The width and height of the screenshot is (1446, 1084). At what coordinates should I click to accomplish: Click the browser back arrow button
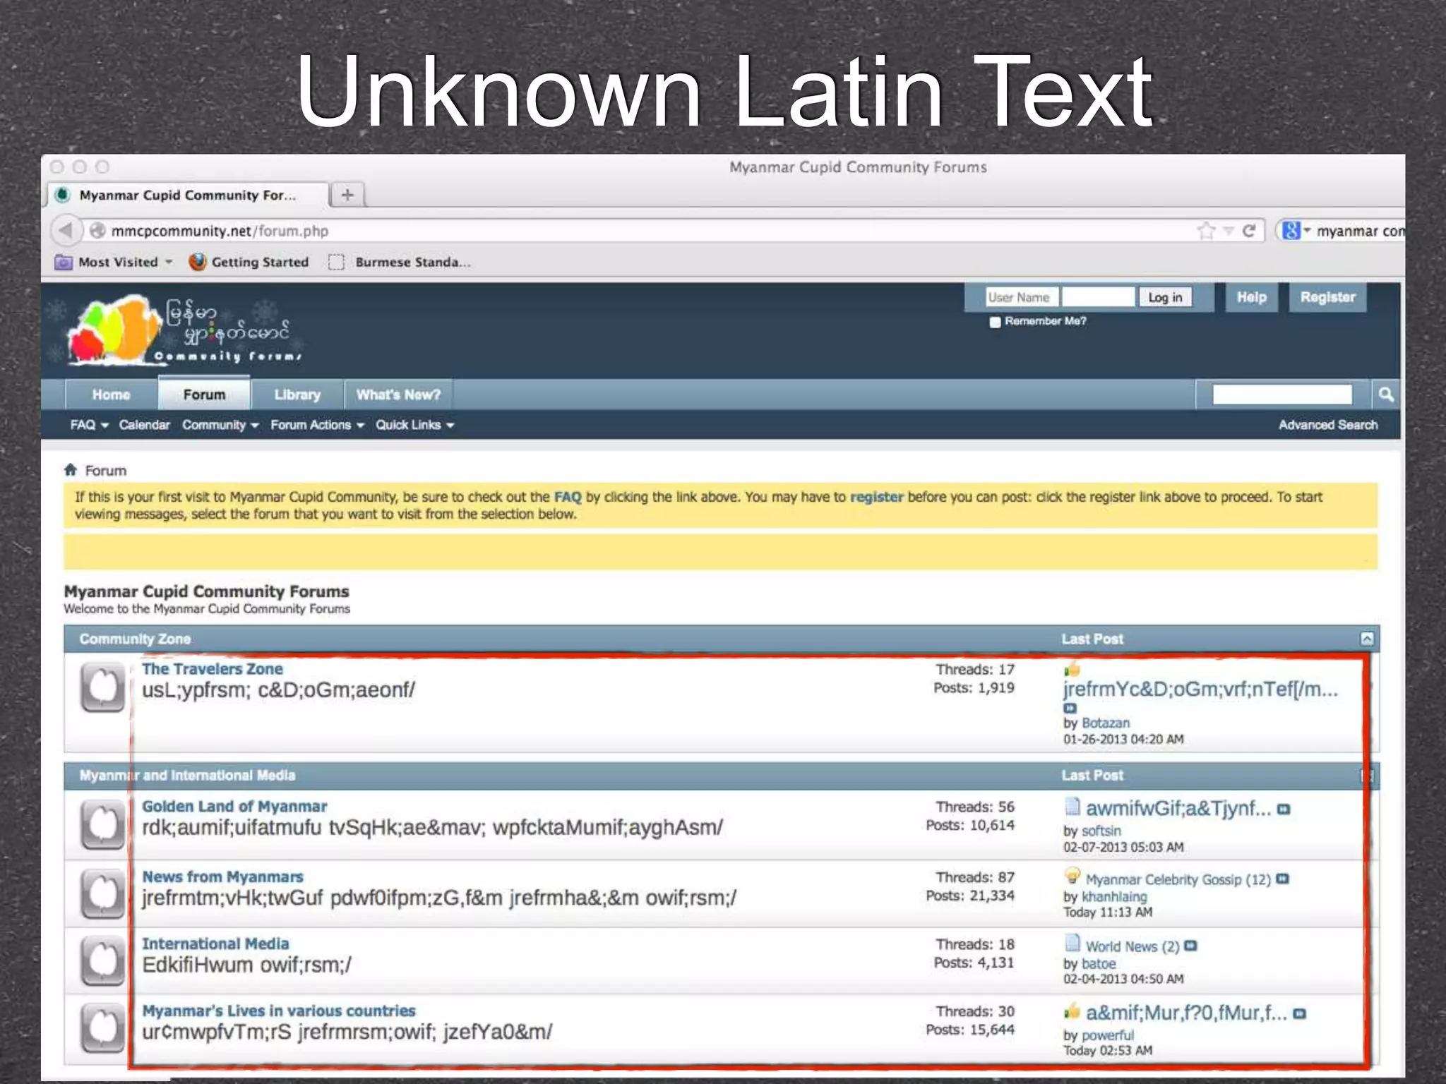[x=65, y=230]
